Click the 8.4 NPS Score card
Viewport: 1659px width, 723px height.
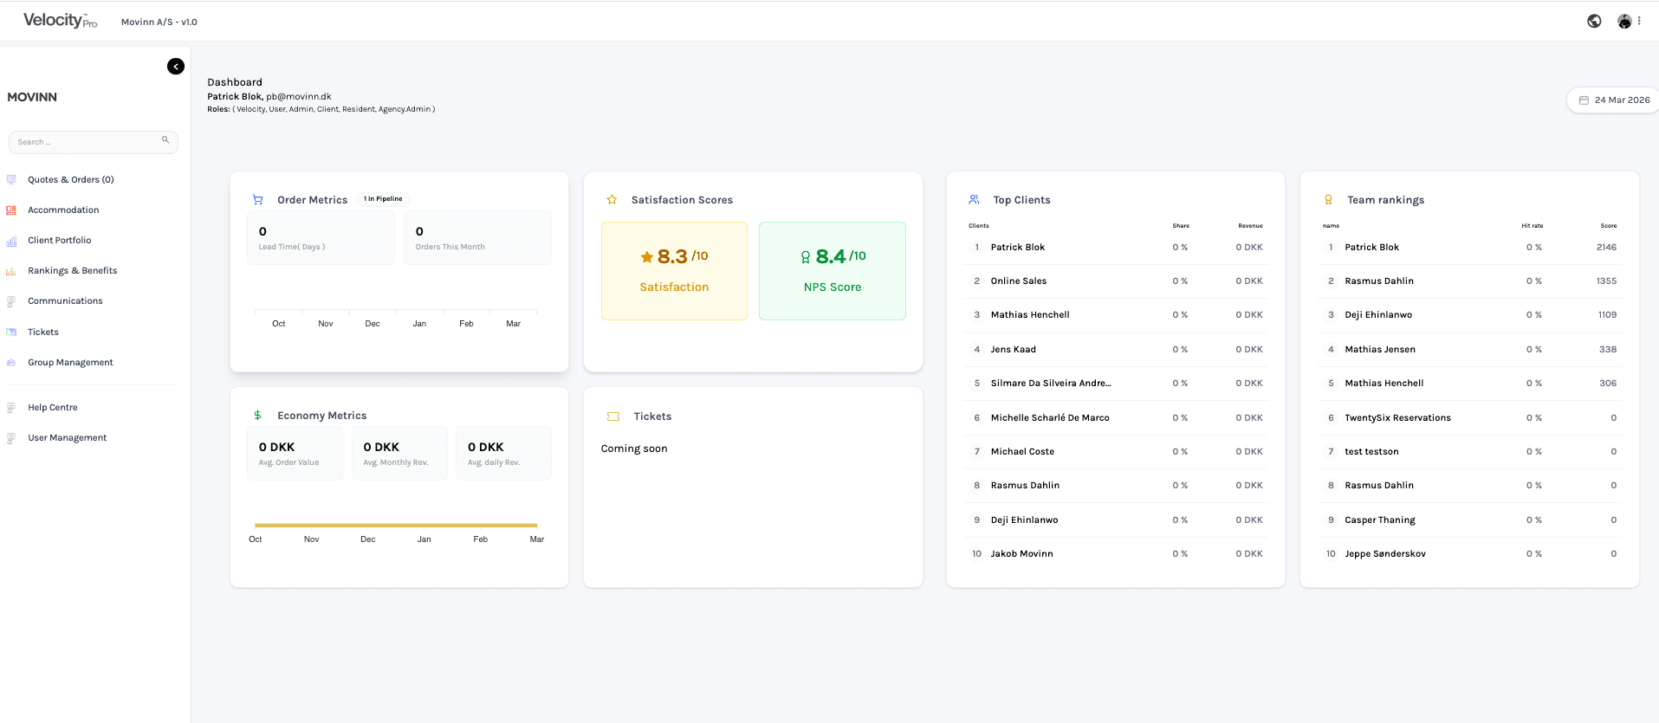pos(833,271)
